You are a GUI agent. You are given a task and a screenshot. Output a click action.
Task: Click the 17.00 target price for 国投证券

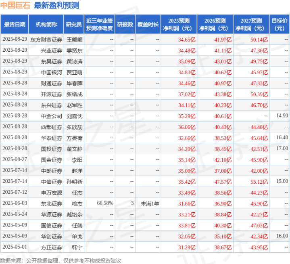pyautogui.click(x=282, y=149)
